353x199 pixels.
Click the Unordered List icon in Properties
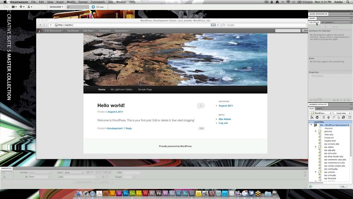point(98,172)
